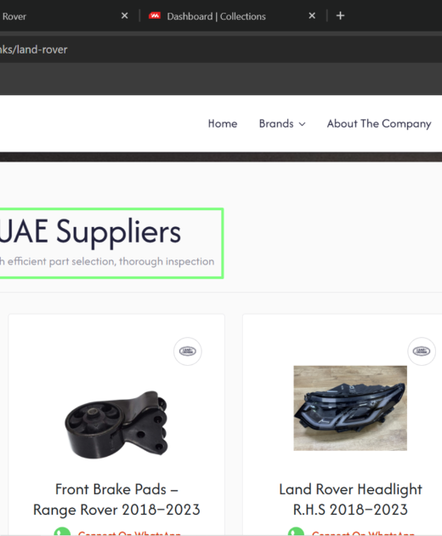This screenshot has width=442, height=536.
Task: Open a new browser tab
Action: 340,15
